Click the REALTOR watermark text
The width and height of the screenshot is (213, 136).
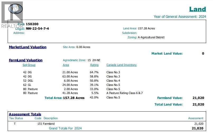(12, 26)
